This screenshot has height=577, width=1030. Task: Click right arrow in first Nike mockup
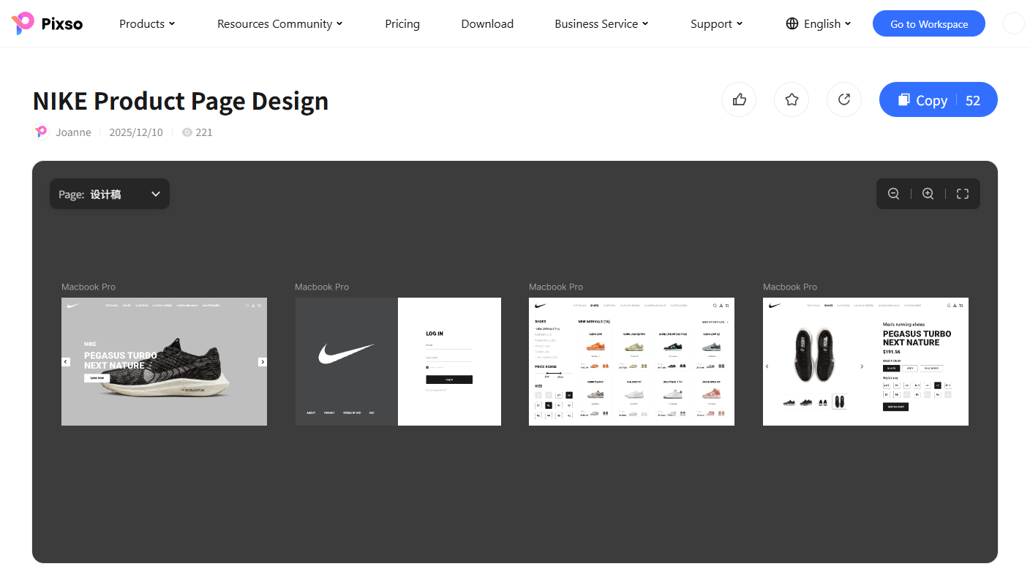(x=263, y=361)
